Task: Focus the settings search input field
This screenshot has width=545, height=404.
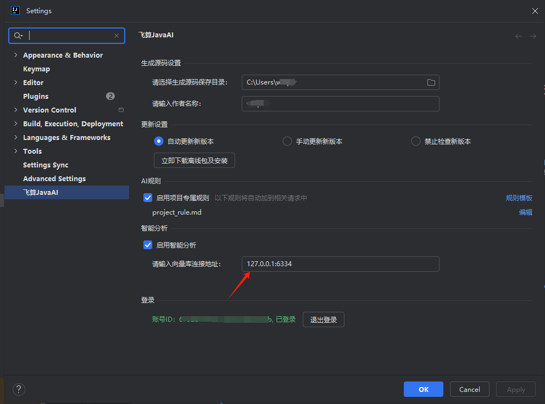Action: tap(66, 36)
